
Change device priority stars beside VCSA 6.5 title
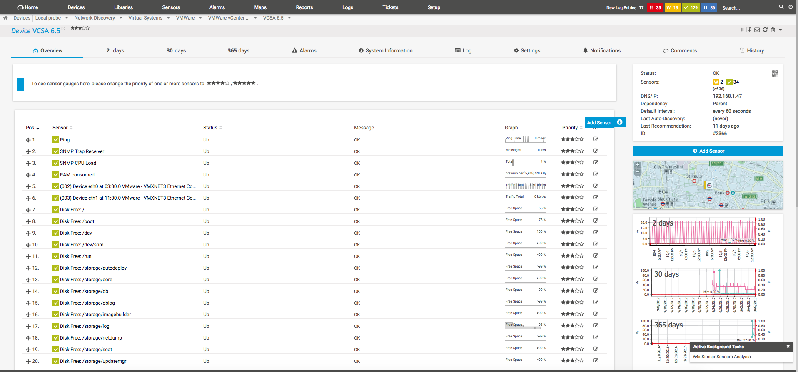[x=80, y=28]
